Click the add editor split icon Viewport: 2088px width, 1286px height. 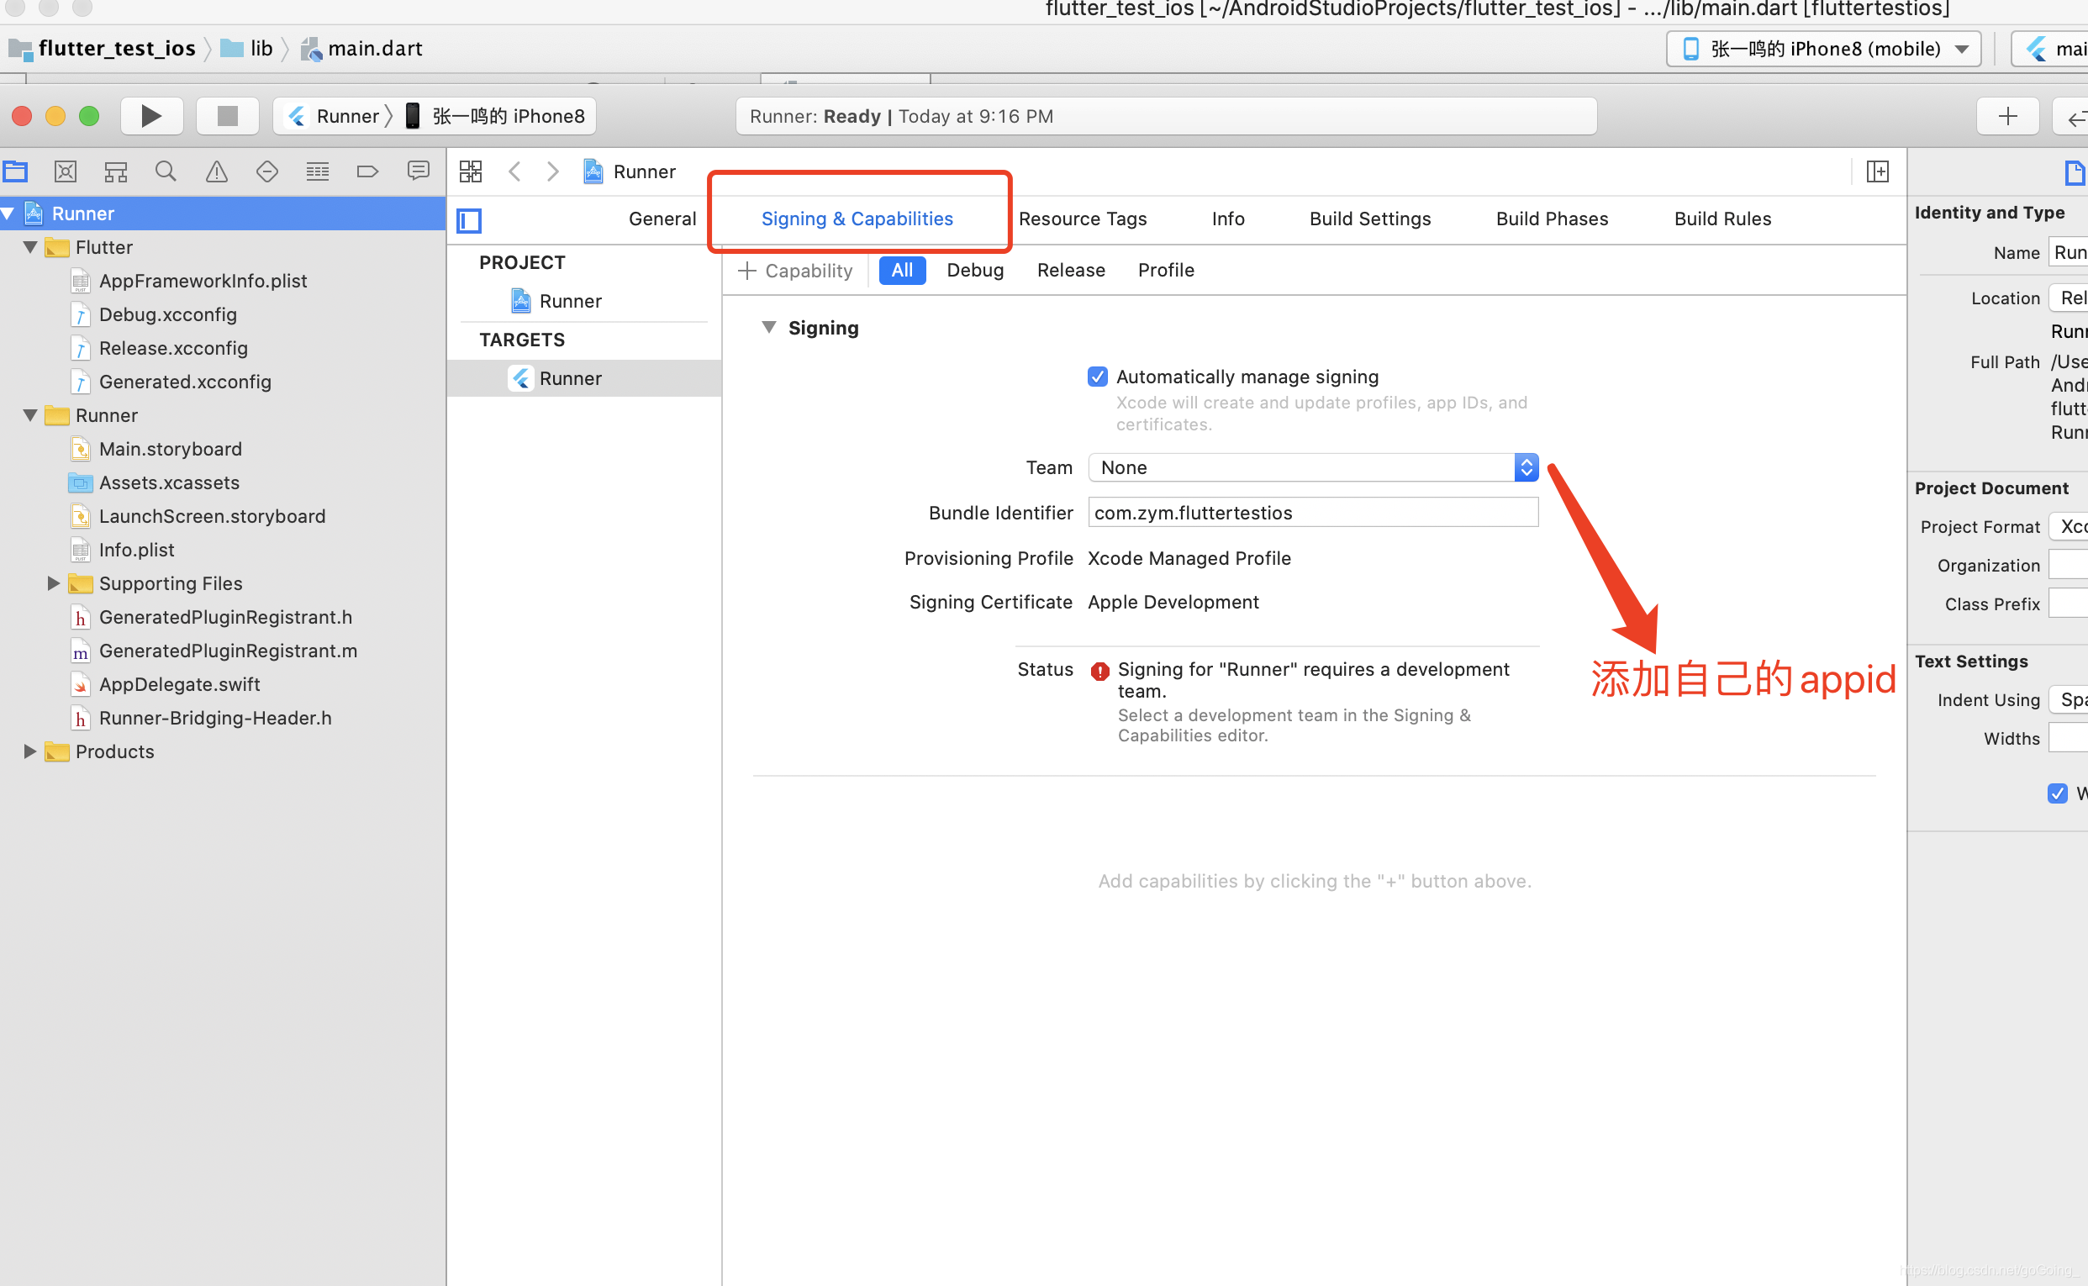[1878, 171]
